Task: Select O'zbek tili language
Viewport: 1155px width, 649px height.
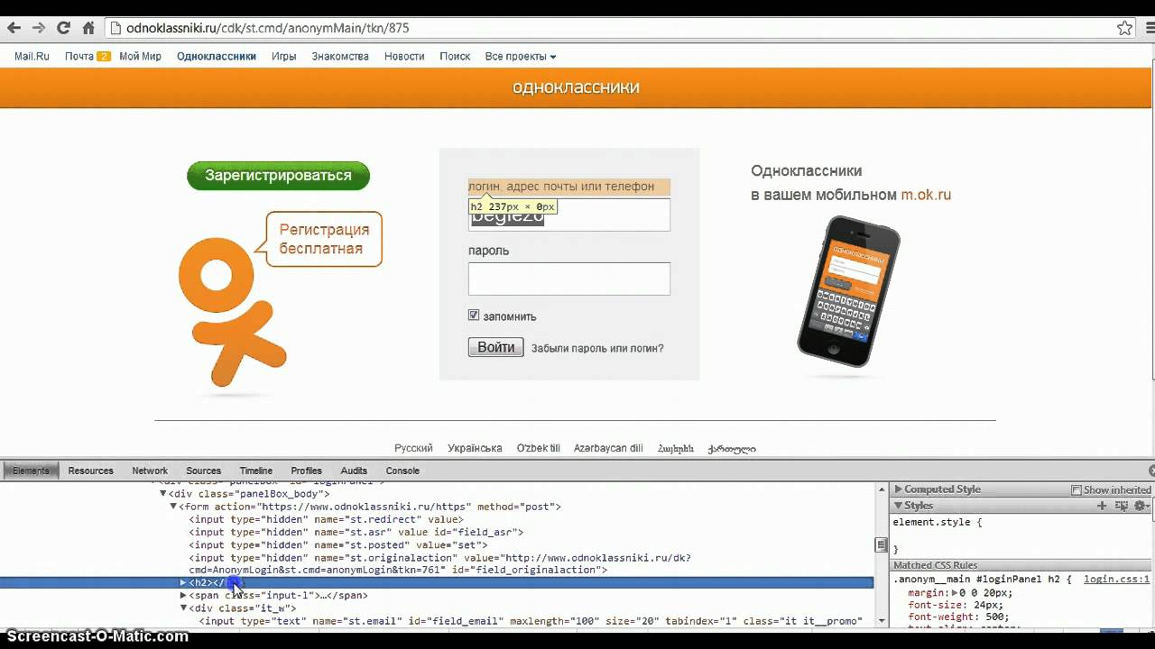Action: [x=538, y=448]
